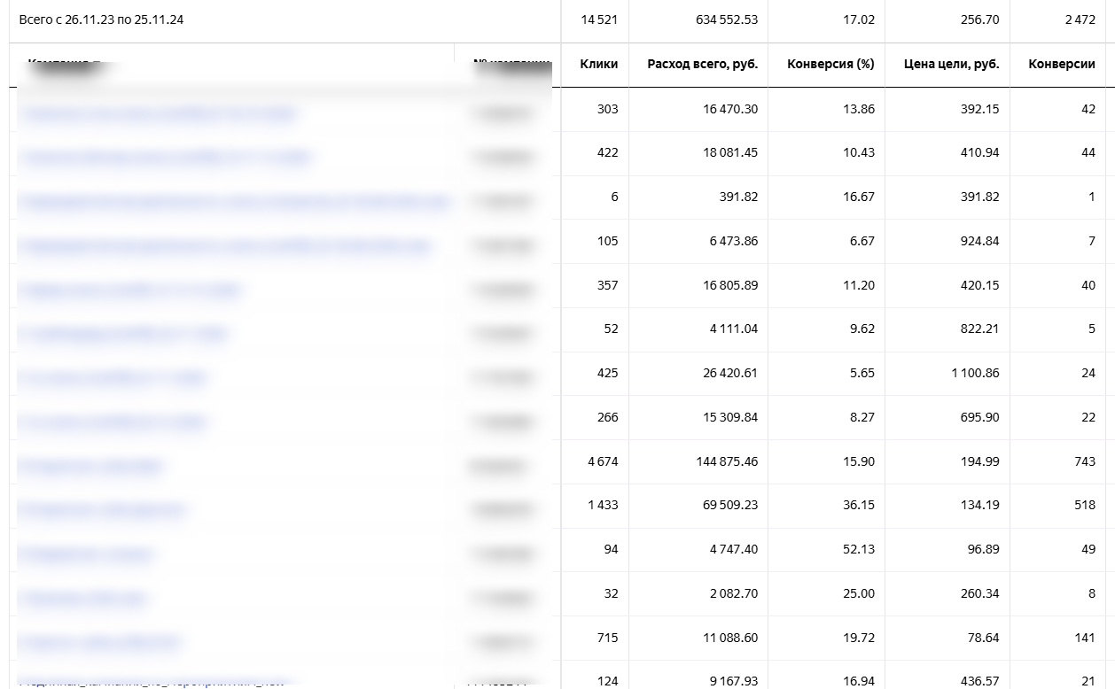1115x689 pixels.
Task: Select spend cell 9 167.93
Action: tap(734, 681)
